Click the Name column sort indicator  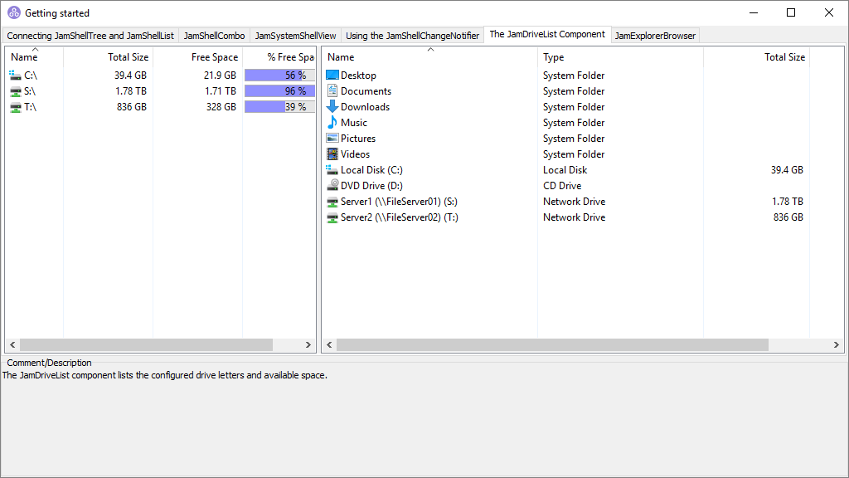[x=431, y=49]
